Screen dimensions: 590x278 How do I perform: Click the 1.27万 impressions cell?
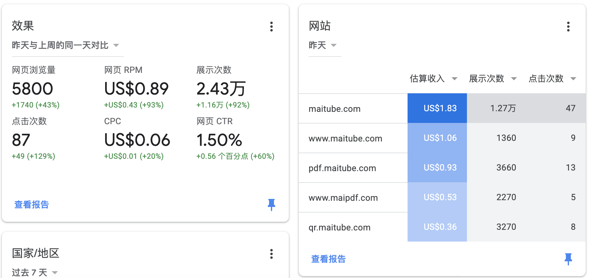tap(497, 108)
